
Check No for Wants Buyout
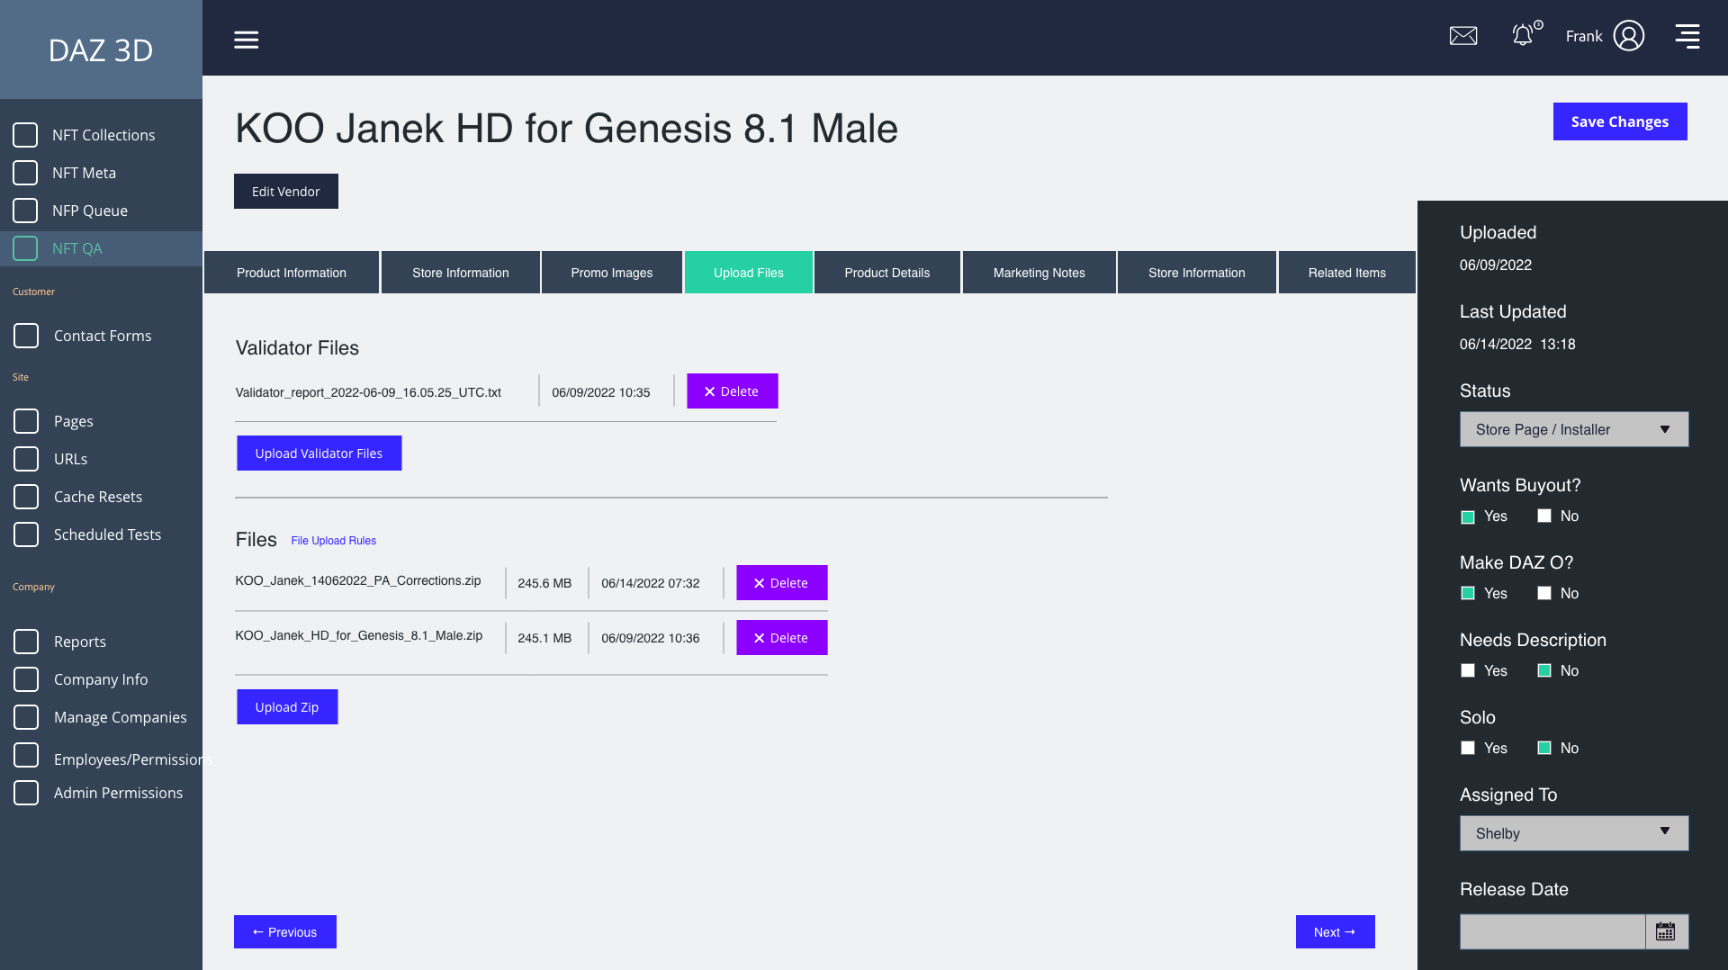1544,516
